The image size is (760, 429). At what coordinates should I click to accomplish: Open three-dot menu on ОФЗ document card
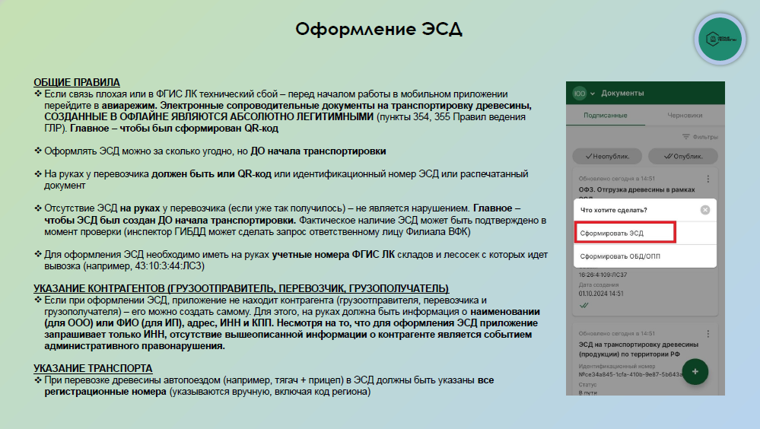click(x=708, y=180)
